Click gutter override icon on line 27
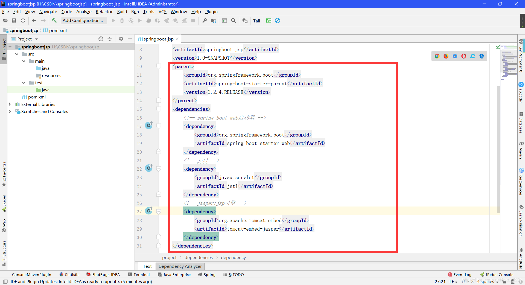 point(149,211)
